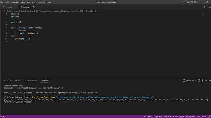Click the my_lst=[] code line
This screenshot has height=118, width=211.
click(16, 22)
